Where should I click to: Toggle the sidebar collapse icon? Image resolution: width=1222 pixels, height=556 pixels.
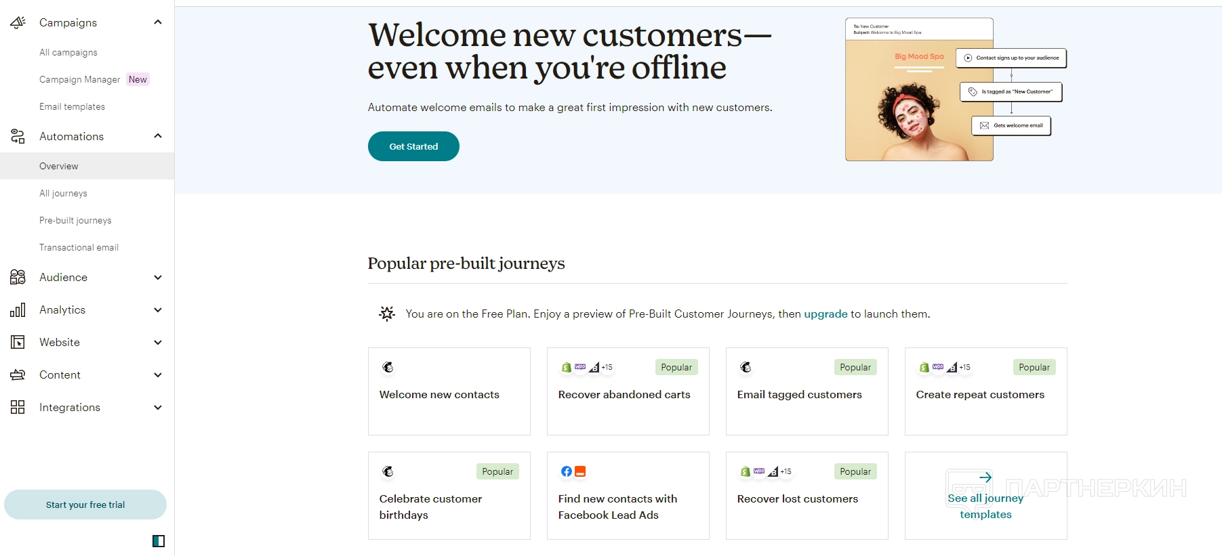coord(159,541)
